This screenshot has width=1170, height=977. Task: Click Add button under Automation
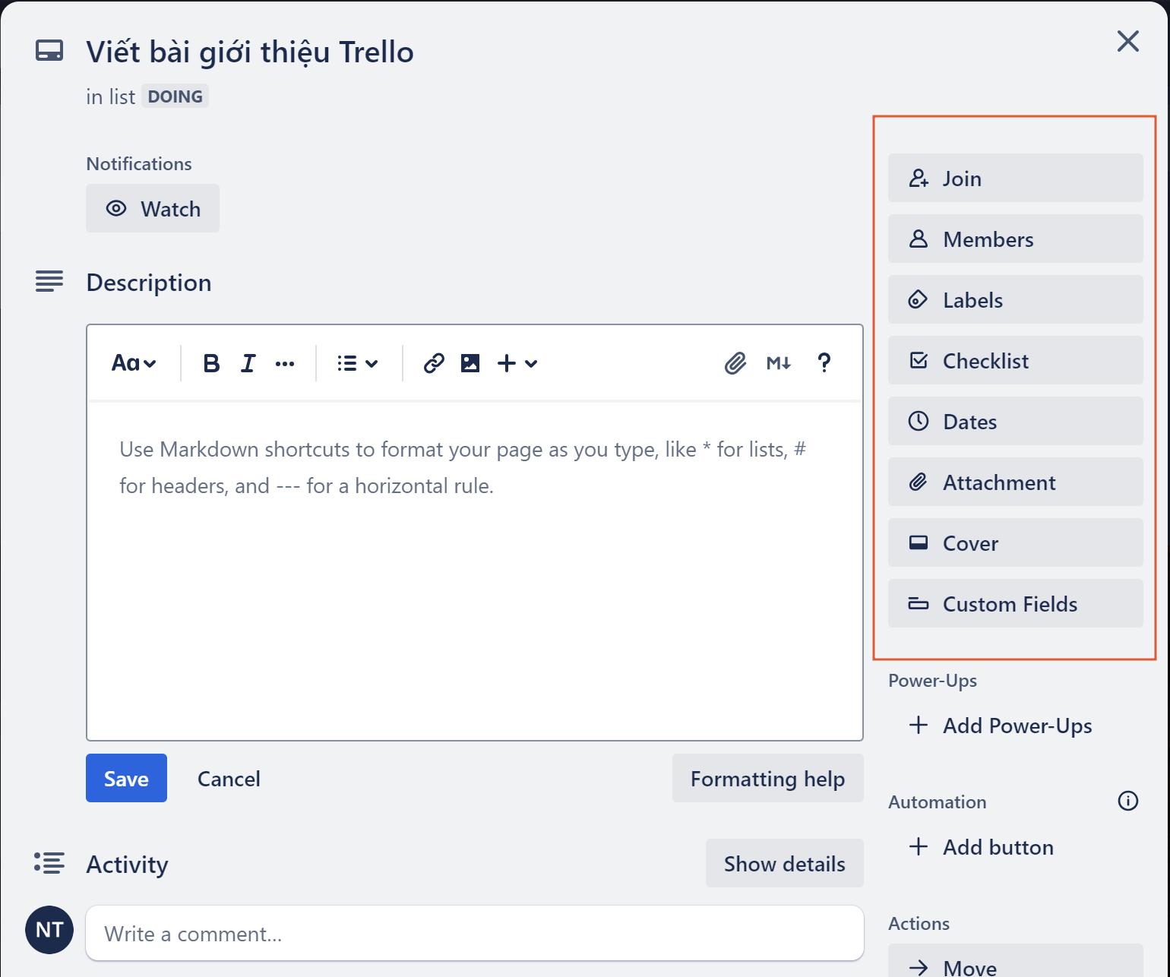[1016, 846]
